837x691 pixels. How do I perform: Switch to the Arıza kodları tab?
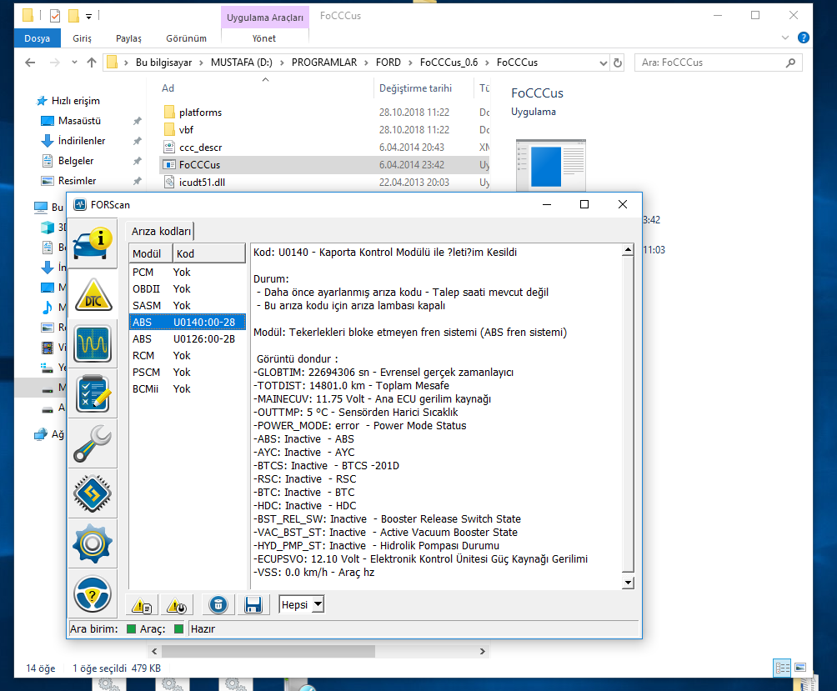coord(161,231)
